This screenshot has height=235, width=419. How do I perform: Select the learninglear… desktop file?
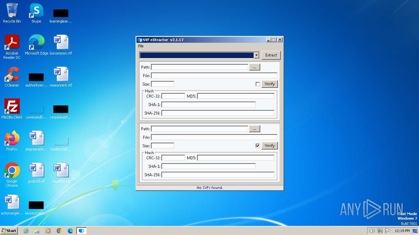click(x=61, y=16)
